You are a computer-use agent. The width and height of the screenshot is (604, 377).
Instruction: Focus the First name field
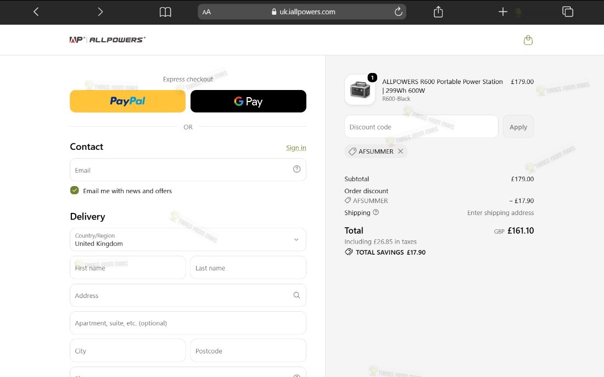(128, 268)
